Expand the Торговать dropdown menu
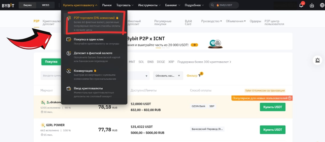Image resolution: width=325 pixels, height=142 pixels. pos(125,5)
